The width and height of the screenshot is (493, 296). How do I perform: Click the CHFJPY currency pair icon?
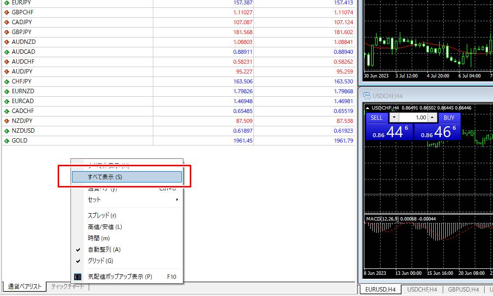[x=6, y=81]
